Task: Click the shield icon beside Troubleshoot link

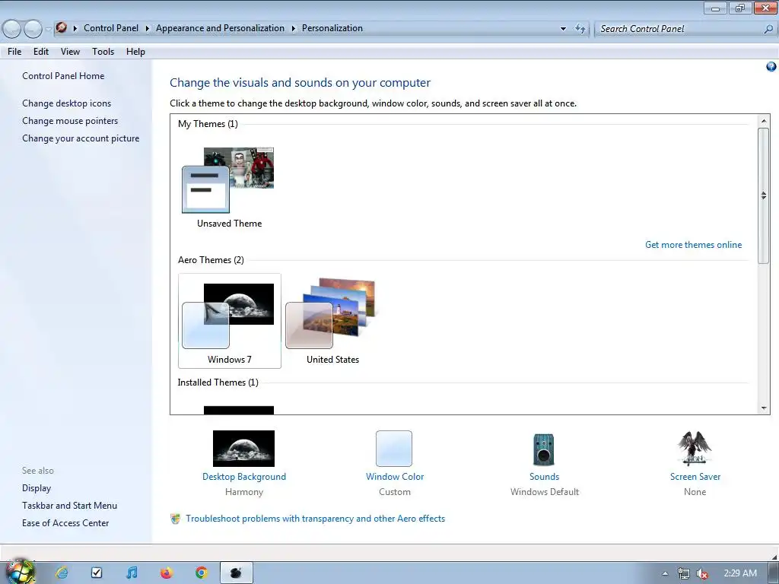Action: click(x=176, y=519)
